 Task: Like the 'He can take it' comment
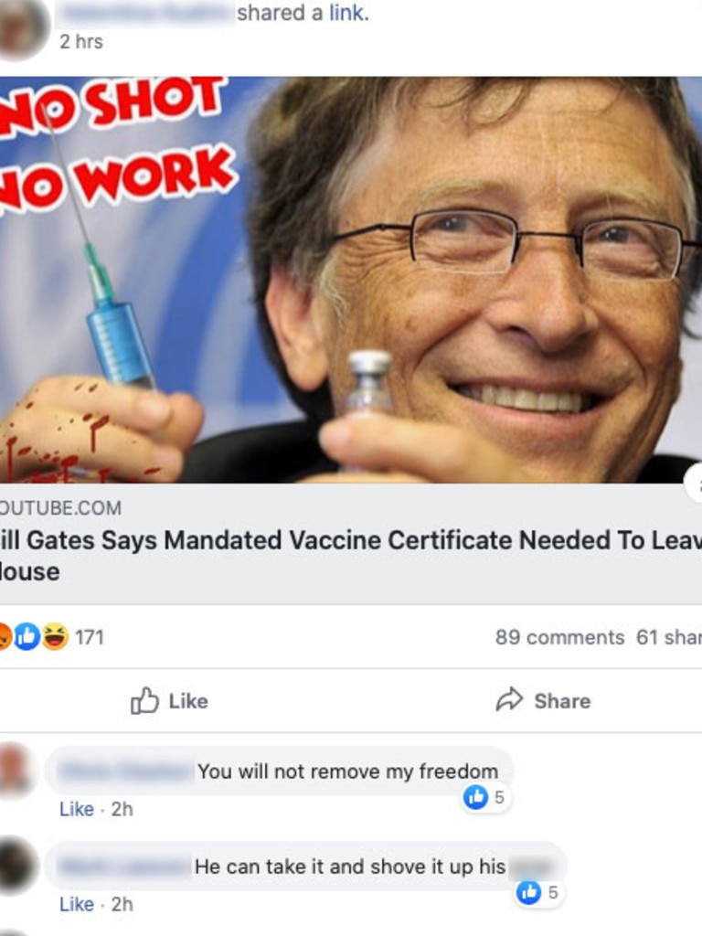pos(77,904)
